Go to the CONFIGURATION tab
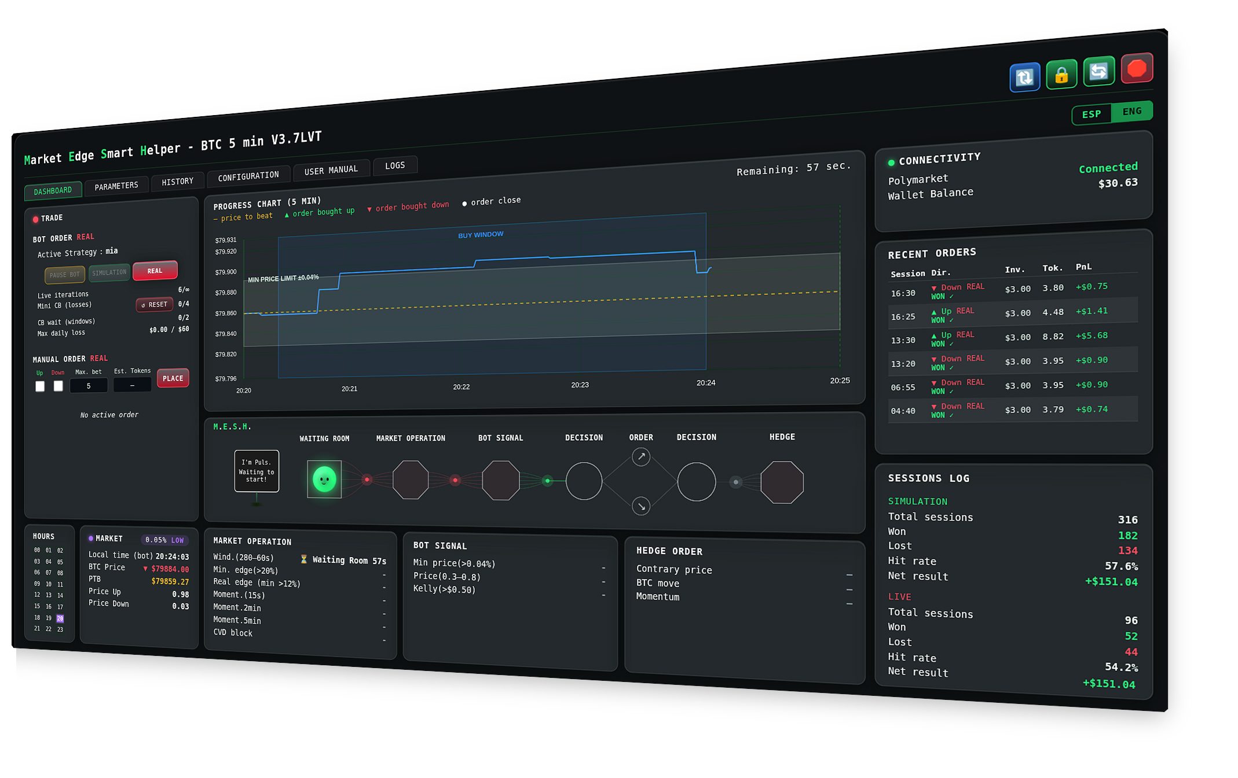Image resolution: width=1238 pixels, height=778 pixels. pos(248,176)
